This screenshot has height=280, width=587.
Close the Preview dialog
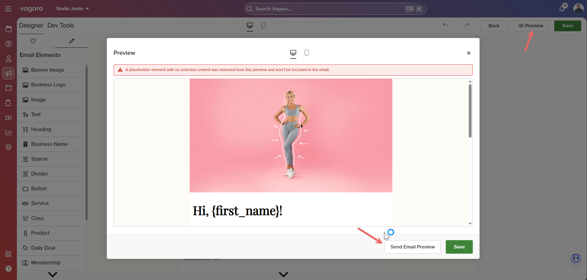click(x=469, y=53)
